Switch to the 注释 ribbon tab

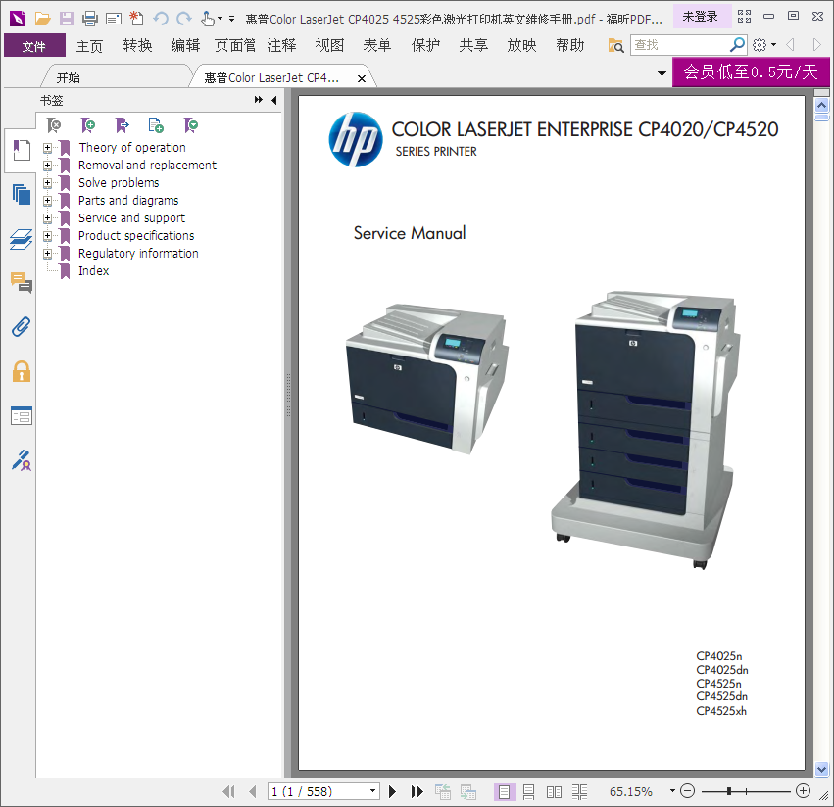281,46
